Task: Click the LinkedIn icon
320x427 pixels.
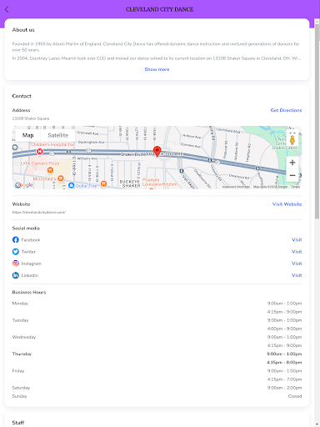Action: click(16, 275)
